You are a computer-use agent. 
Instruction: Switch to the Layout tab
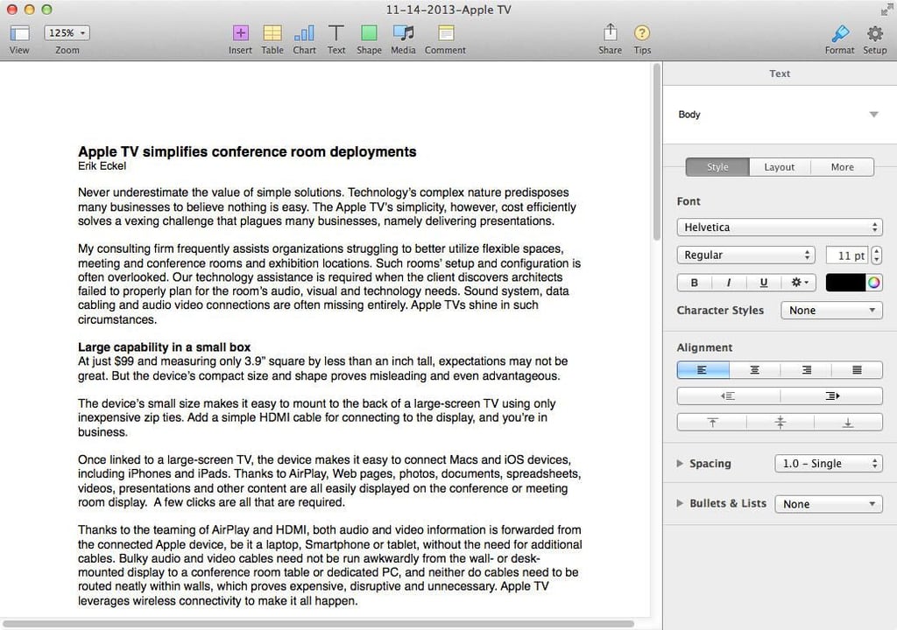[779, 167]
